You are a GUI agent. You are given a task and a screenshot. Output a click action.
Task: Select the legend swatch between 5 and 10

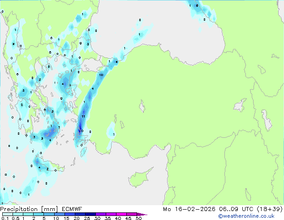(49, 214)
